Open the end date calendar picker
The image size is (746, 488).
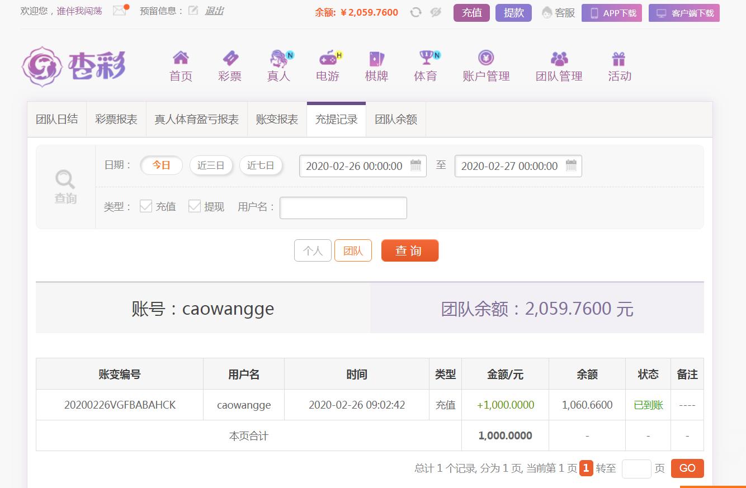(571, 165)
